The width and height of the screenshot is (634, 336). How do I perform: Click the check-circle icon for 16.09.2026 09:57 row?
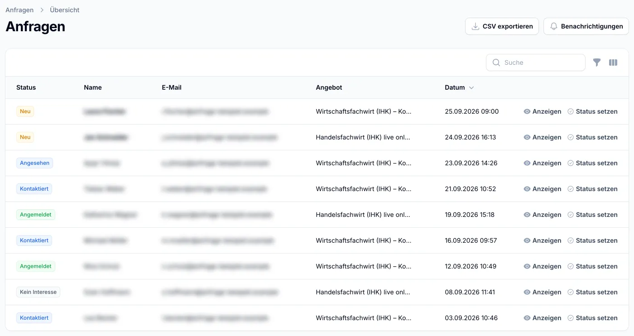pyautogui.click(x=571, y=240)
